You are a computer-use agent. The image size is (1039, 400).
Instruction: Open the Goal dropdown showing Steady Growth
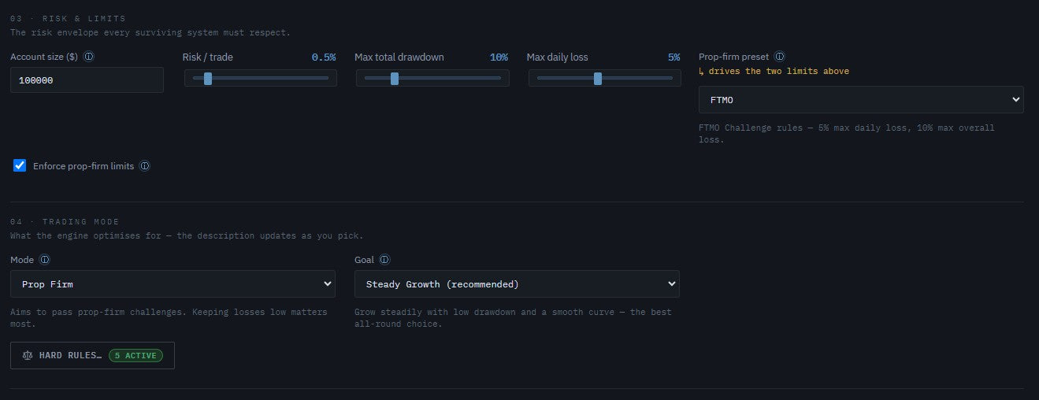click(517, 284)
